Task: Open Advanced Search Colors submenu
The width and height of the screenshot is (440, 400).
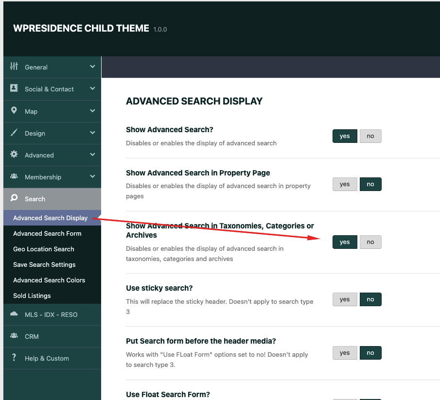Action: point(52,280)
